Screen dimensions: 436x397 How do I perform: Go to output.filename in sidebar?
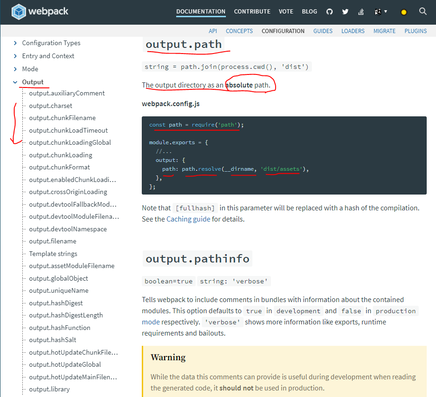[53, 241]
